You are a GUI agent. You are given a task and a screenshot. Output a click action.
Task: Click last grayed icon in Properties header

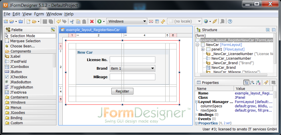[x=274, y=82]
